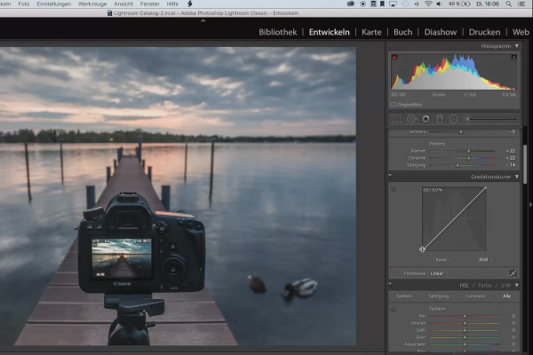This screenshot has height=355, width=533.
Task: Toggle shadow clipping indicator in histogram
Action: (394, 57)
